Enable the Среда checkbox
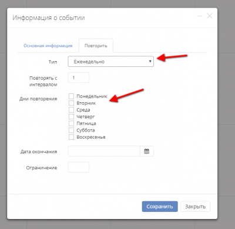Image resolution: width=235 pixels, height=229 pixels. [x=71, y=110]
